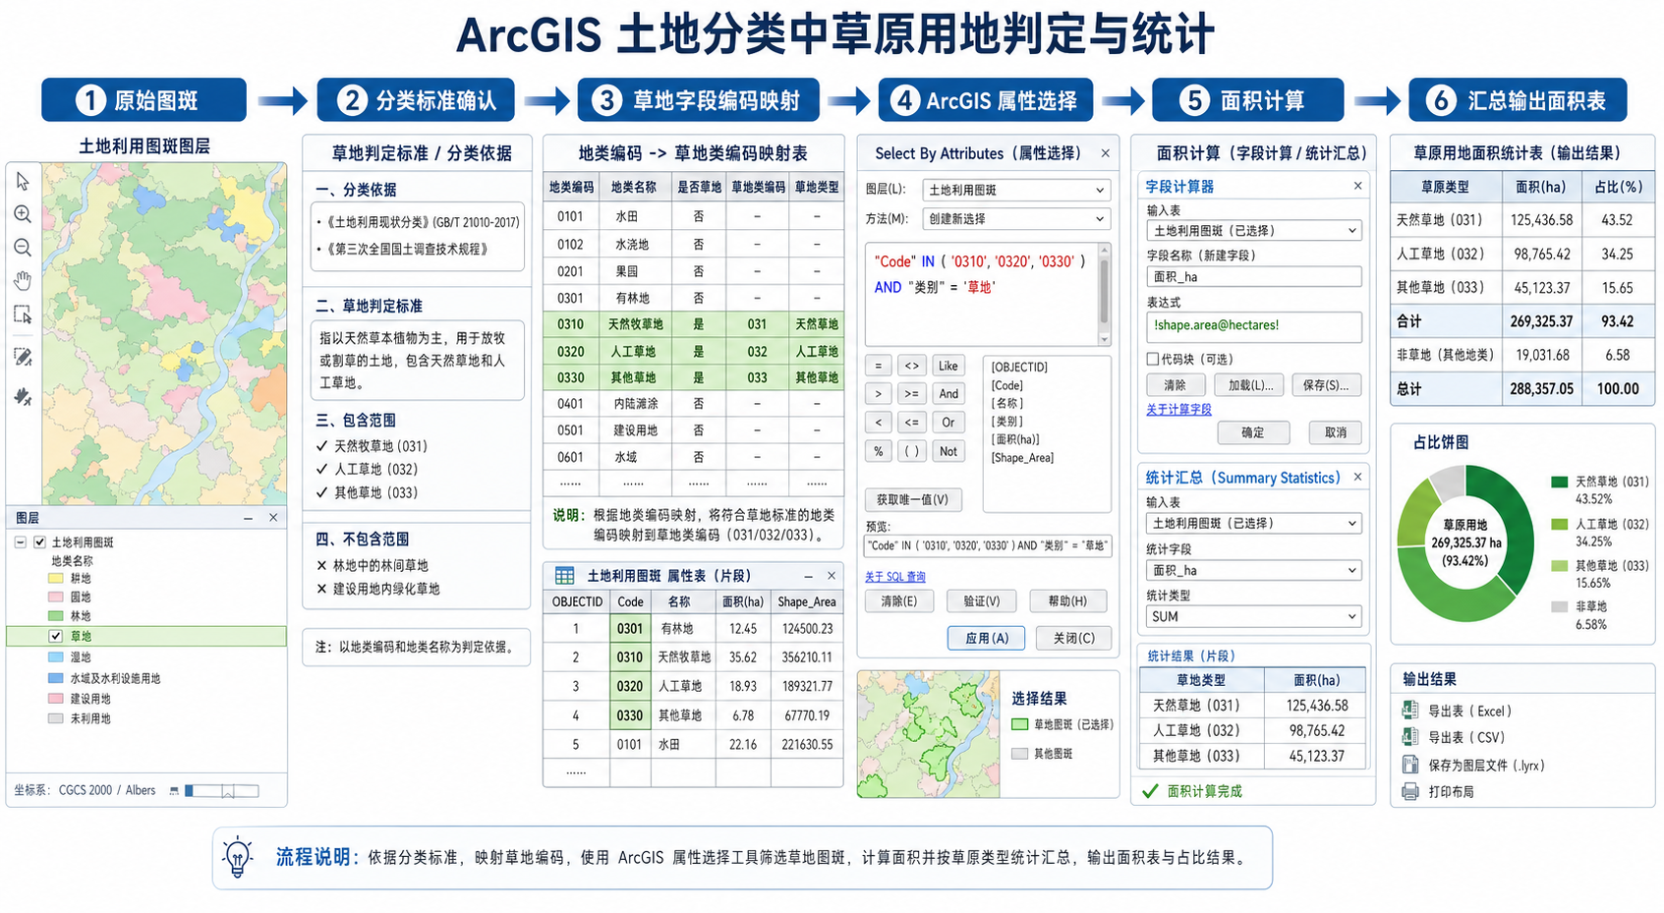Screen dimensions: 1664x913
Task: Select [Shape_Area] in the field list
Action: (x=1022, y=458)
